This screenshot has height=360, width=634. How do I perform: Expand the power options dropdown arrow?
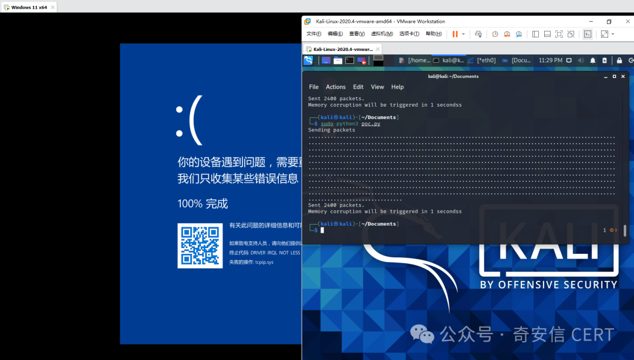pos(463,35)
